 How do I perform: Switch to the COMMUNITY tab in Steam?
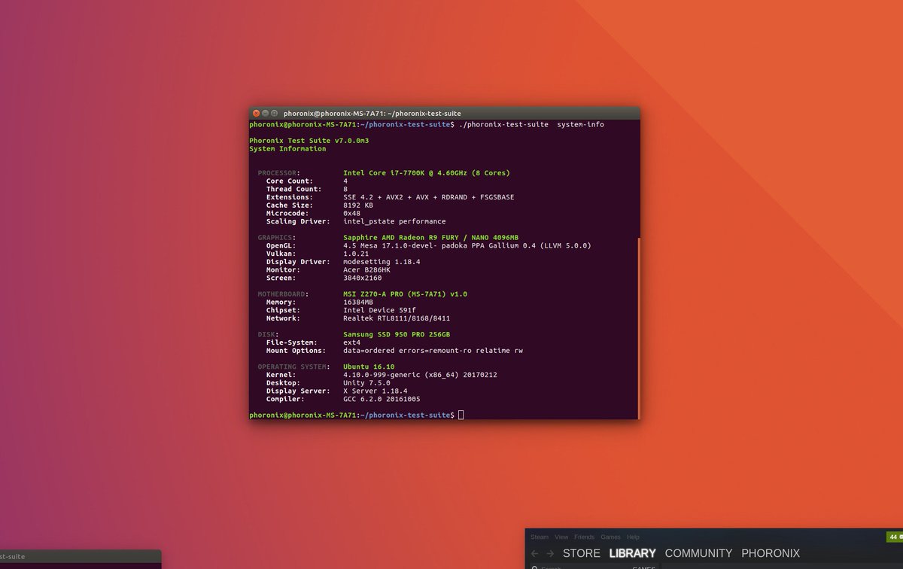click(x=698, y=553)
